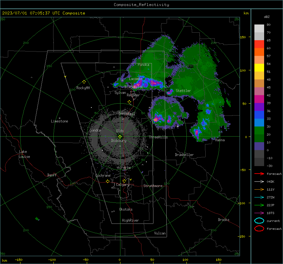Click the cyan current ellipse legend icon
The width and height of the screenshot is (283, 264).
(x=259, y=221)
